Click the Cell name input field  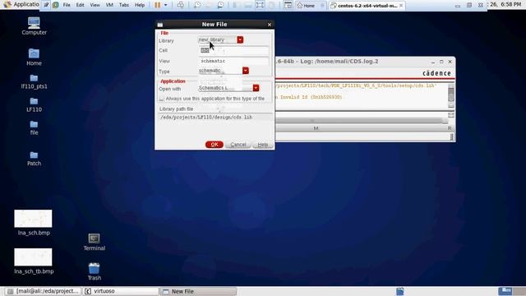(x=233, y=50)
